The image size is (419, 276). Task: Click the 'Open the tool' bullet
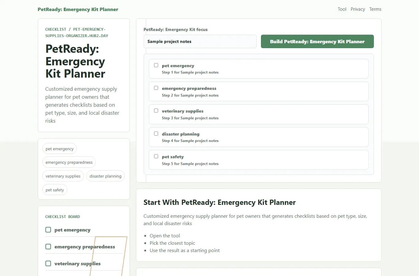(x=165, y=236)
